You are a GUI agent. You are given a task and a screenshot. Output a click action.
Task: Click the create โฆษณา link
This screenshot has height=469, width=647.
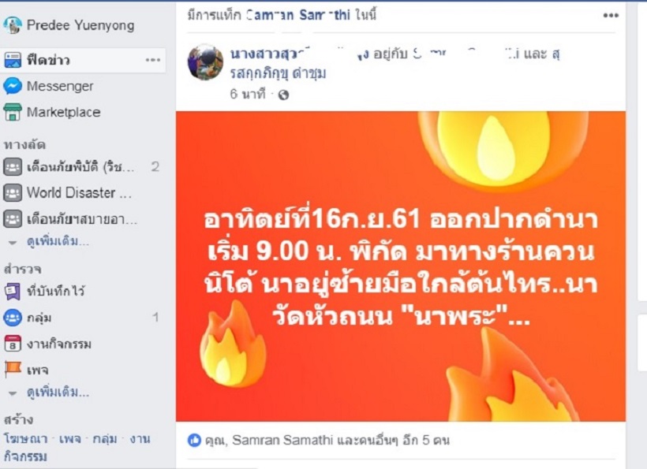[x=25, y=439]
